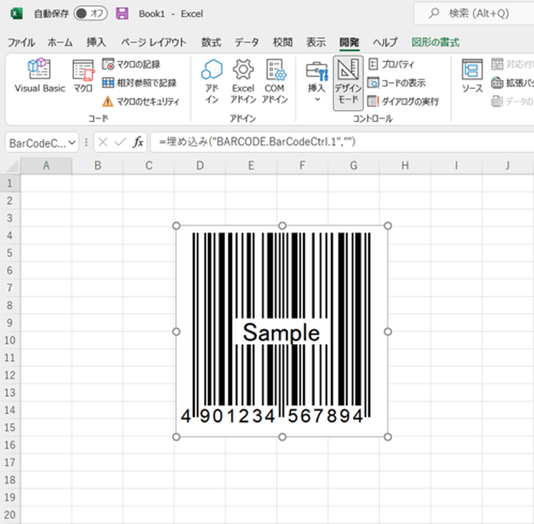Switch to the ホーム tab

[60, 43]
